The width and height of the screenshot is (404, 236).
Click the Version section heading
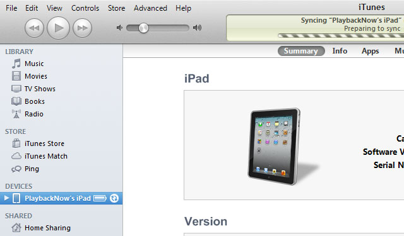pos(206,221)
